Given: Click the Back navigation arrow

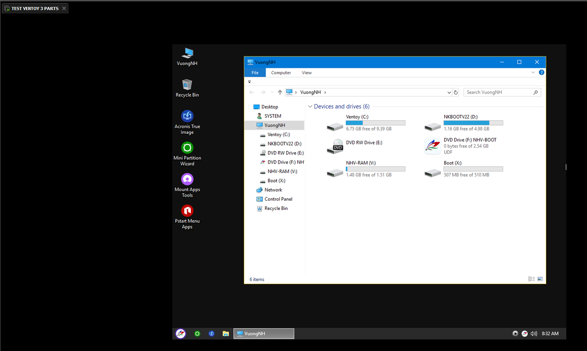Looking at the screenshot, I should (x=252, y=92).
